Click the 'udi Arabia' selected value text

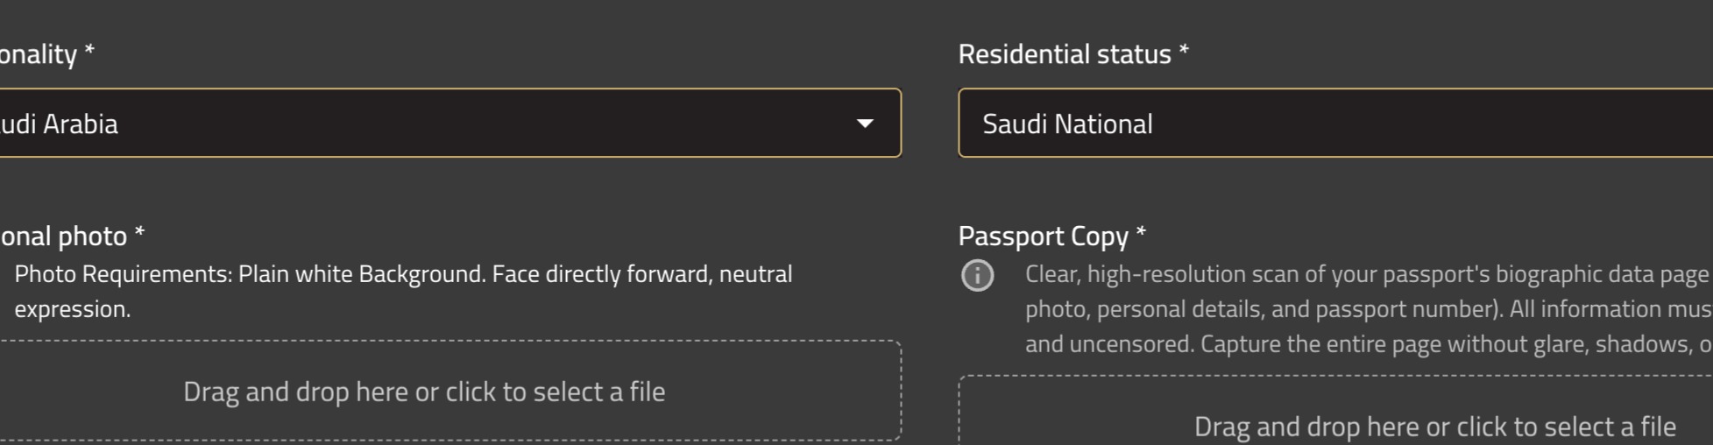(59, 124)
